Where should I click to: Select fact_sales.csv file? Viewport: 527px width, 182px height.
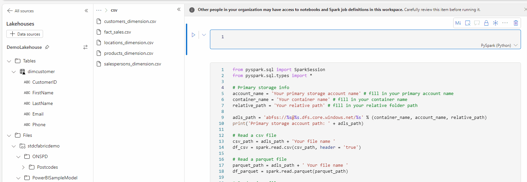coord(117,32)
